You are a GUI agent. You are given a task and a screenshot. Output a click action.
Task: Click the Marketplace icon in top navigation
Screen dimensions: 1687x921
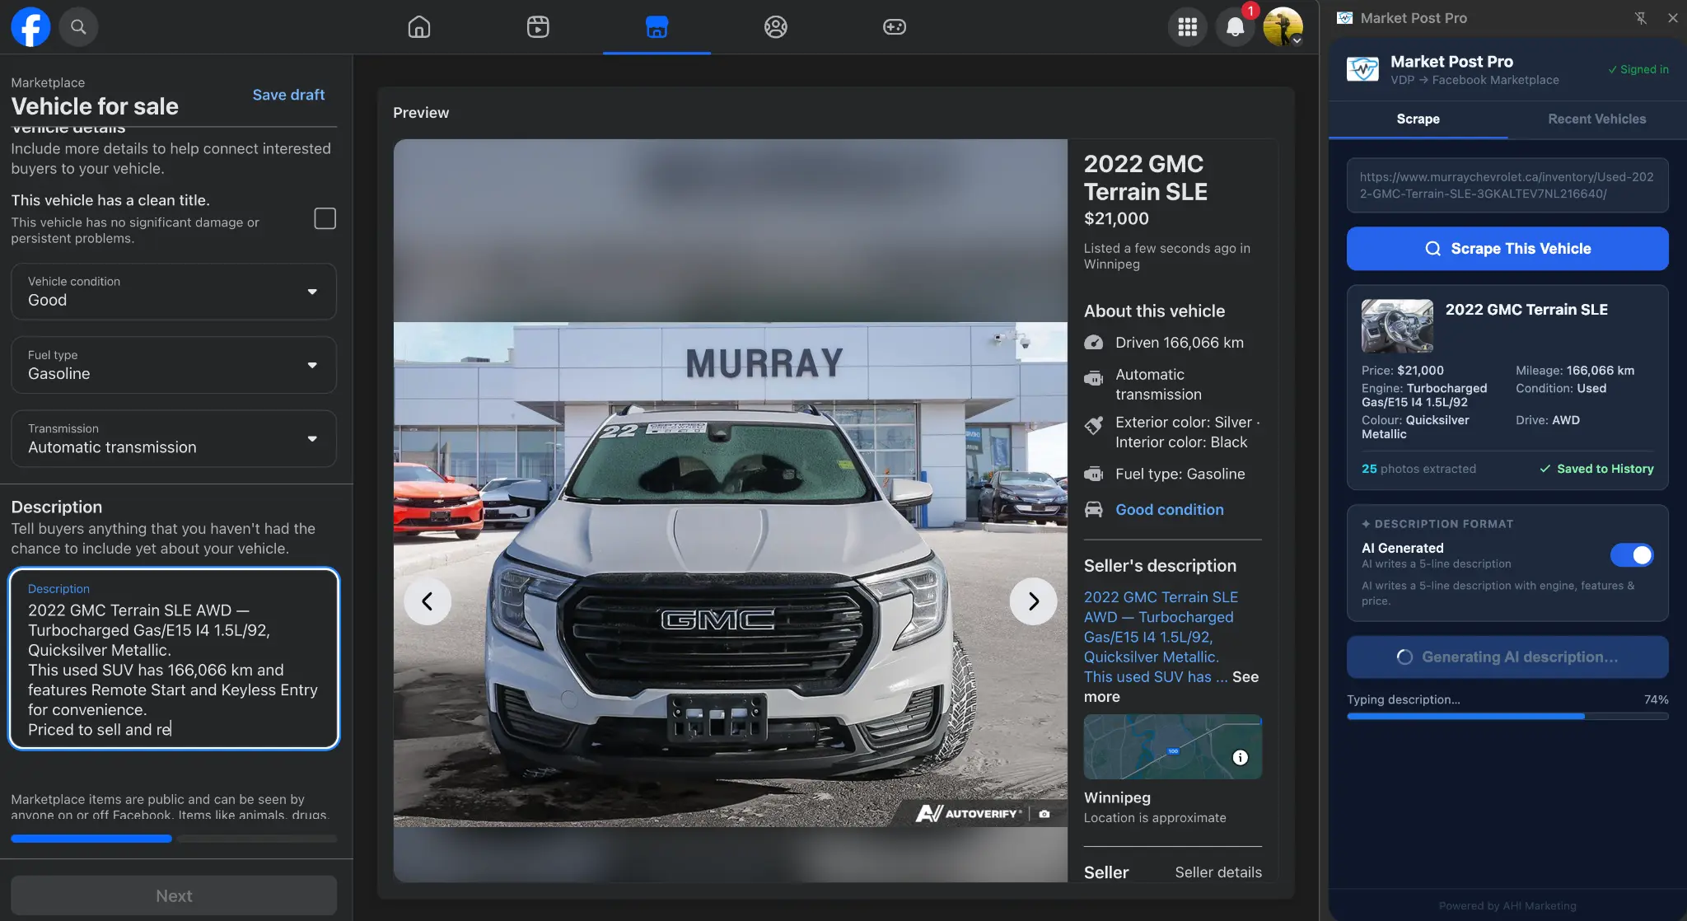pos(657,26)
